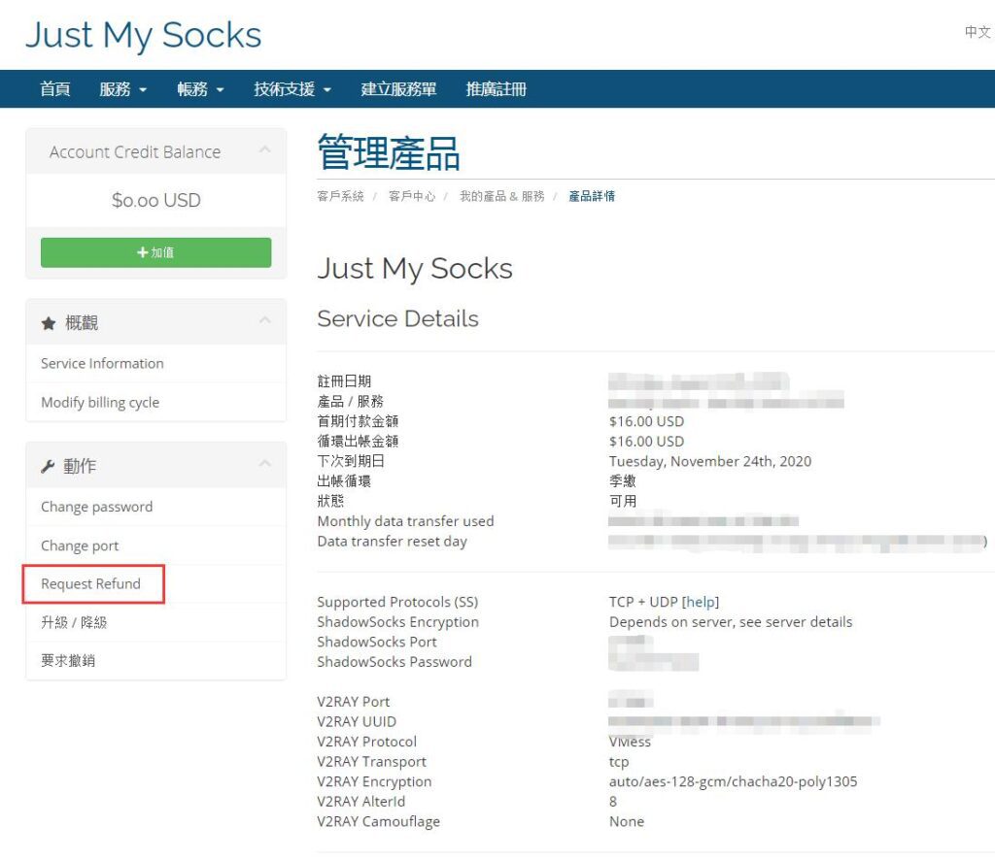Click the 狀態 value 可用
The width and height of the screenshot is (995, 859).
point(623,501)
